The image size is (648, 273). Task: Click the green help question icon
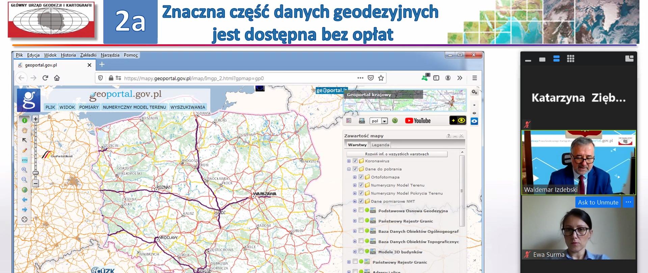coord(395,121)
